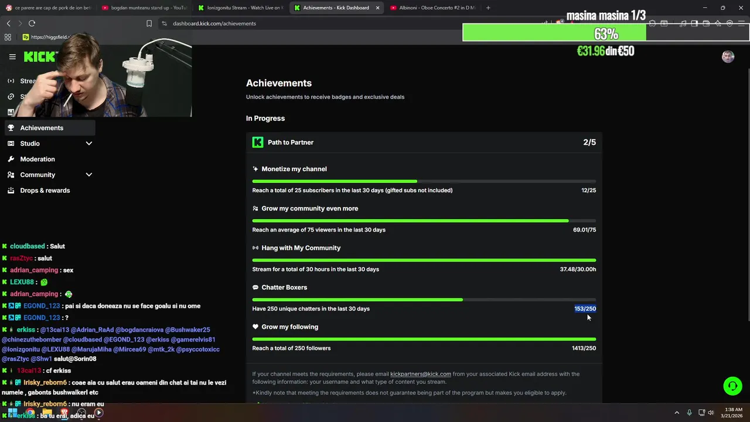This screenshot has height=422, width=750.
Task: Click username LEXU88 in chat
Action: click(x=22, y=282)
